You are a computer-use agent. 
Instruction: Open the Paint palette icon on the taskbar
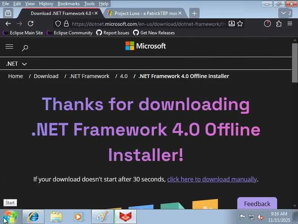[x=102, y=217]
